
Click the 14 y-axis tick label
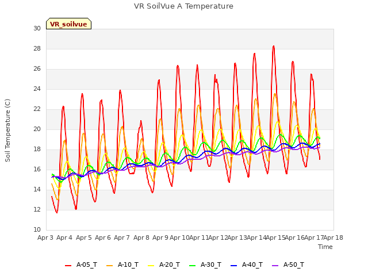tap(37, 190)
